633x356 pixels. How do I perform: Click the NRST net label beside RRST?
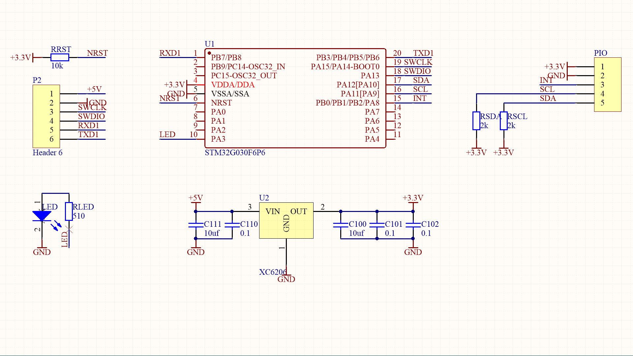(97, 53)
